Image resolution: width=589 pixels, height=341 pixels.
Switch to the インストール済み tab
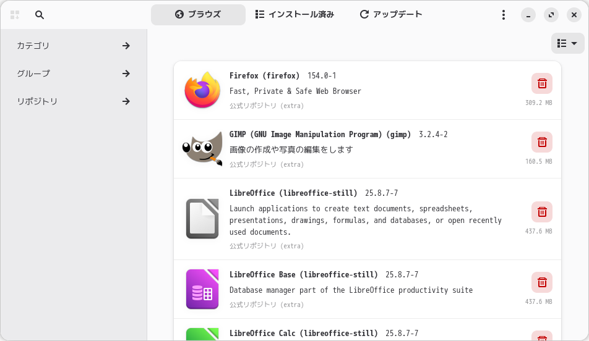[x=295, y=15]
